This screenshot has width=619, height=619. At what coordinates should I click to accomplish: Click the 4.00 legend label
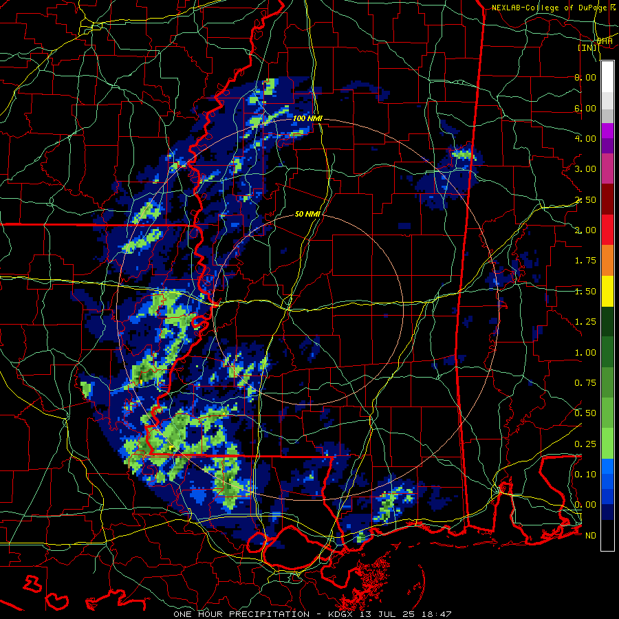click(x=585, y=138)
